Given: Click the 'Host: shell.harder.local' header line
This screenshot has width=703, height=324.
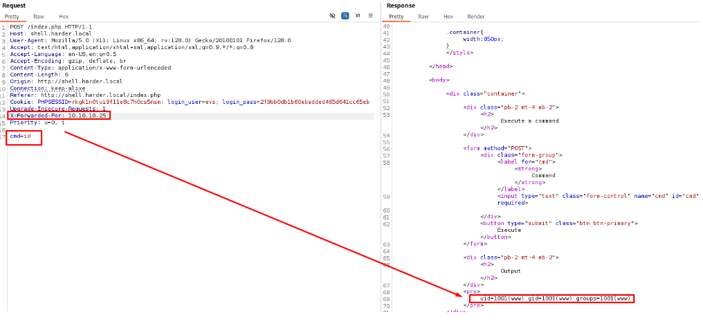Looking at the screenshot, I should coord(51,34).
